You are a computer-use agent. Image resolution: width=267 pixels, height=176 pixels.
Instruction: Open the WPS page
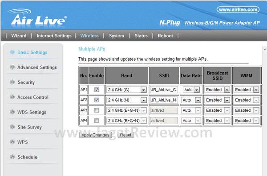point(23,142)
